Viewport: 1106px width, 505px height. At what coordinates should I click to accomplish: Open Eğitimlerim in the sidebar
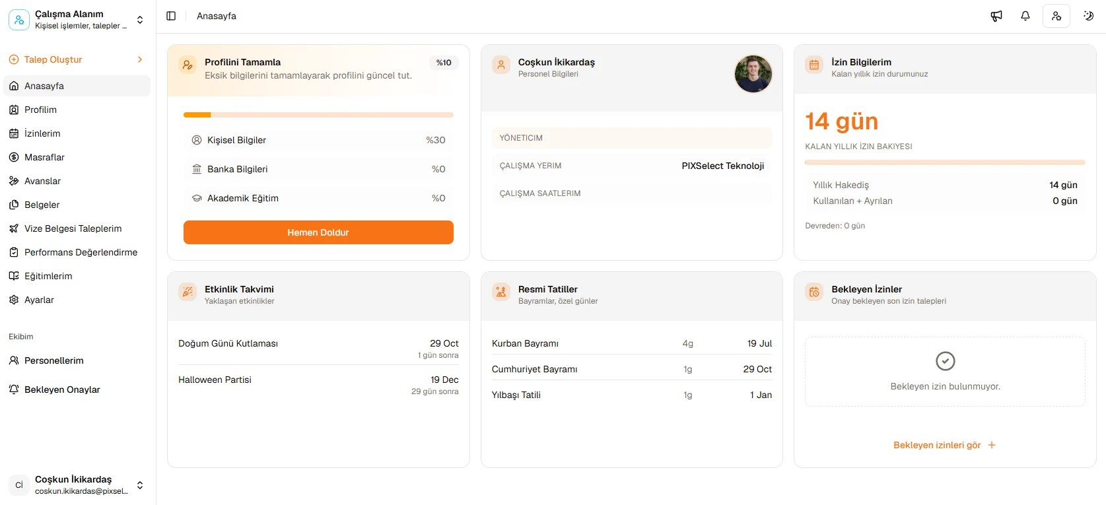point(77,276)
